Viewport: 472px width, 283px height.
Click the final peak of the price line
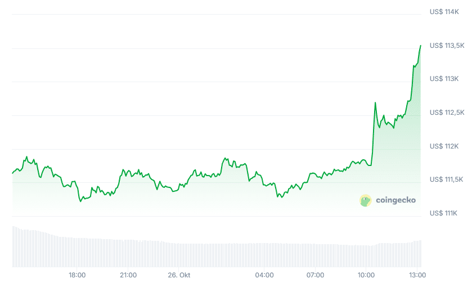tap(420, 46)
